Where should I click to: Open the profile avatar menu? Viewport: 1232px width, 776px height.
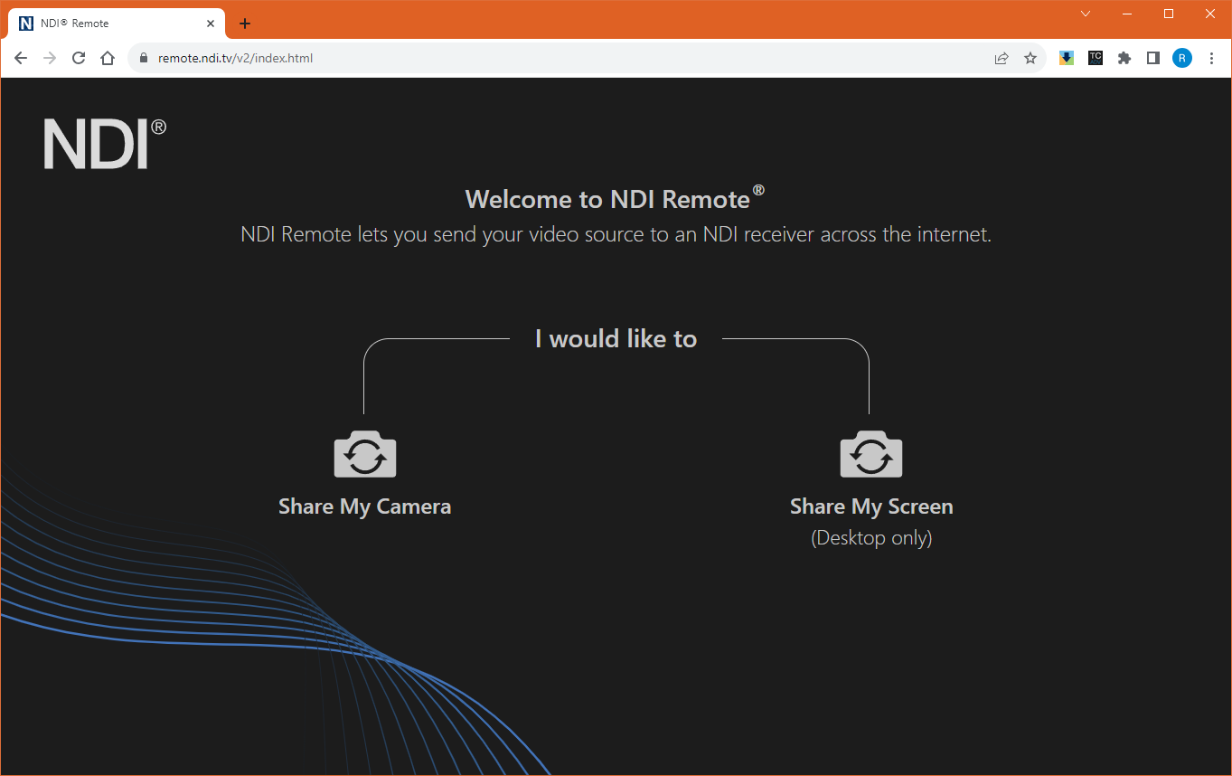coord(1181,58)
